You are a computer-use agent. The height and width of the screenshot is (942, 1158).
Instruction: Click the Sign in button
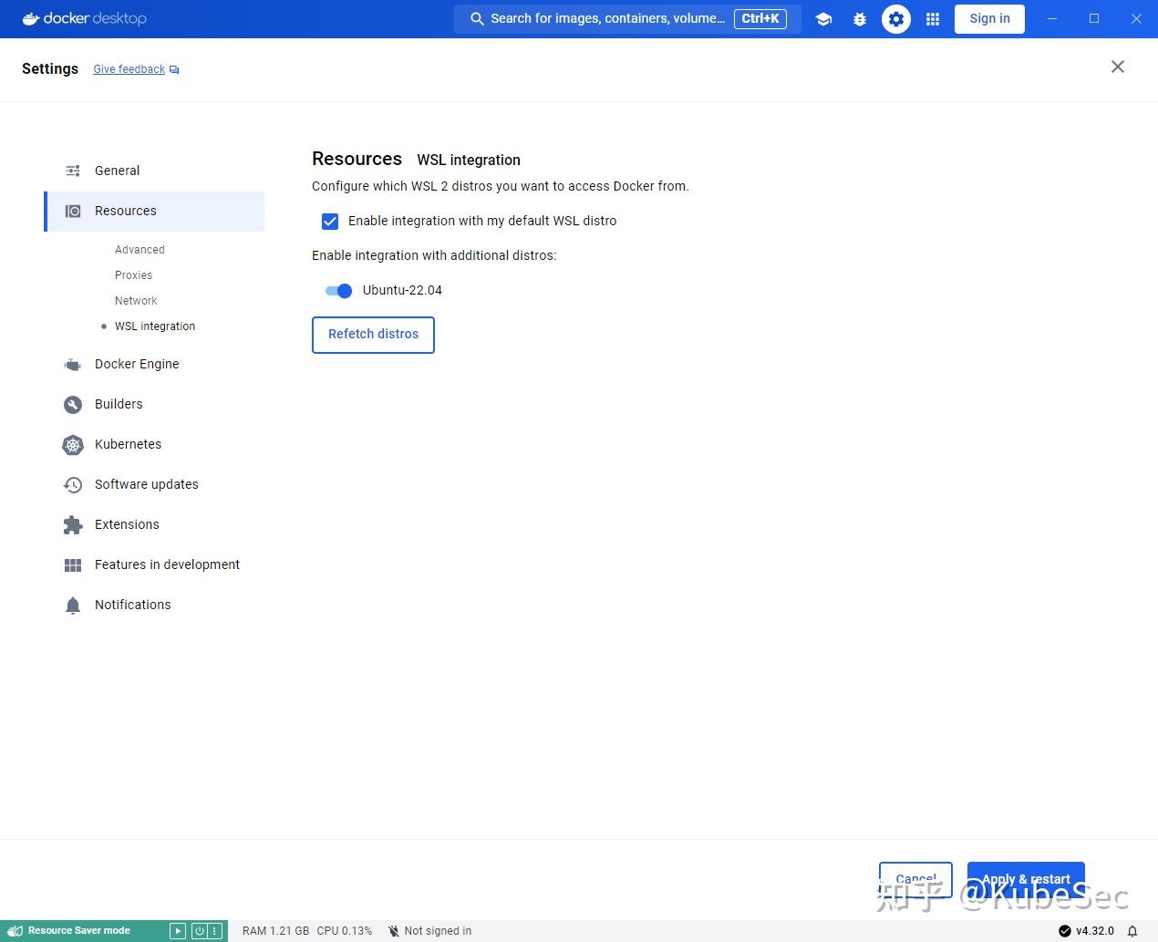[x=989, y=18]
